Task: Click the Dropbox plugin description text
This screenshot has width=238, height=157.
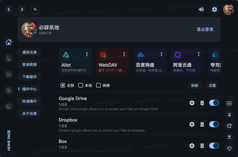Action: 102,130
